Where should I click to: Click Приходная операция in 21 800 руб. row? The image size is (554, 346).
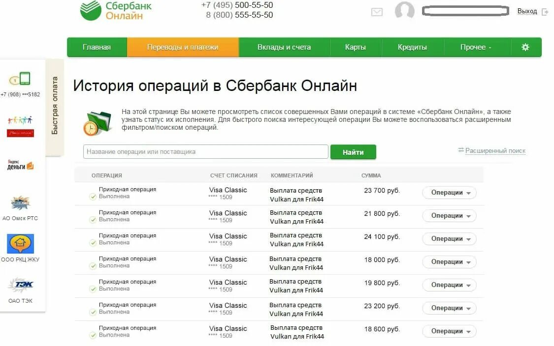[128, 212]
